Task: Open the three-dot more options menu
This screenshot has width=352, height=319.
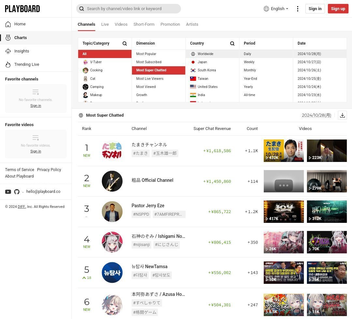Action: click(x=298, y=9)
